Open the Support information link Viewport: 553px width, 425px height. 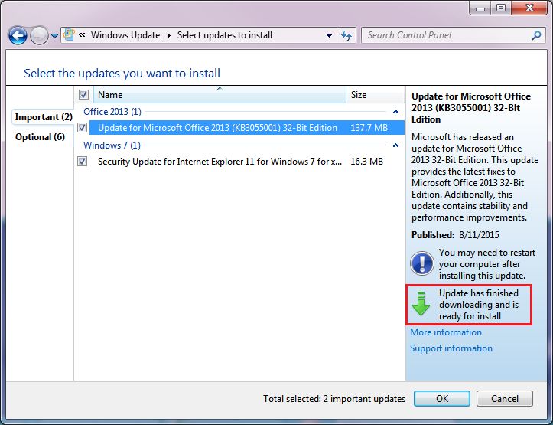(451, 348)
